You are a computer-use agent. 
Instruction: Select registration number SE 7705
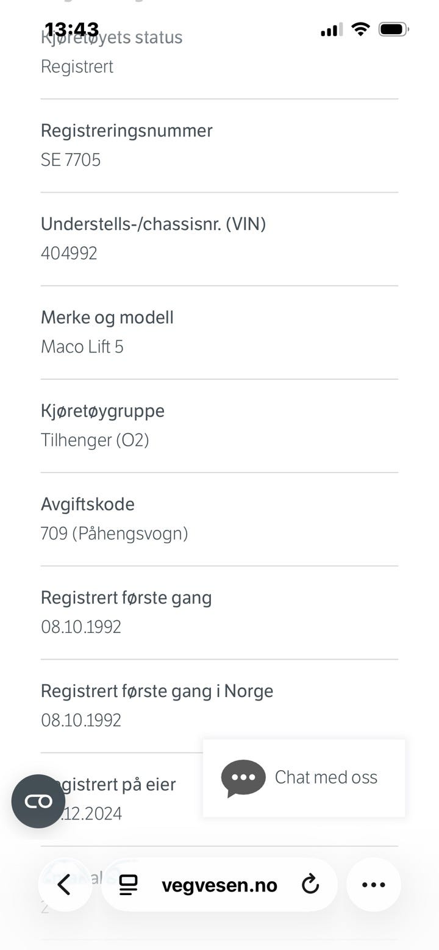[x=71, y=160]
